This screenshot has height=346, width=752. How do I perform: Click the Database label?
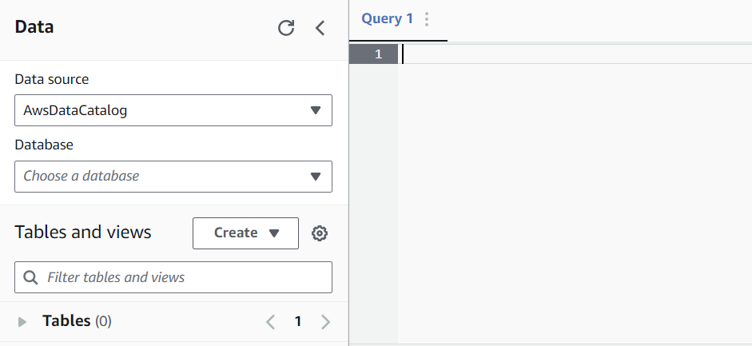(x=44, y=145)
